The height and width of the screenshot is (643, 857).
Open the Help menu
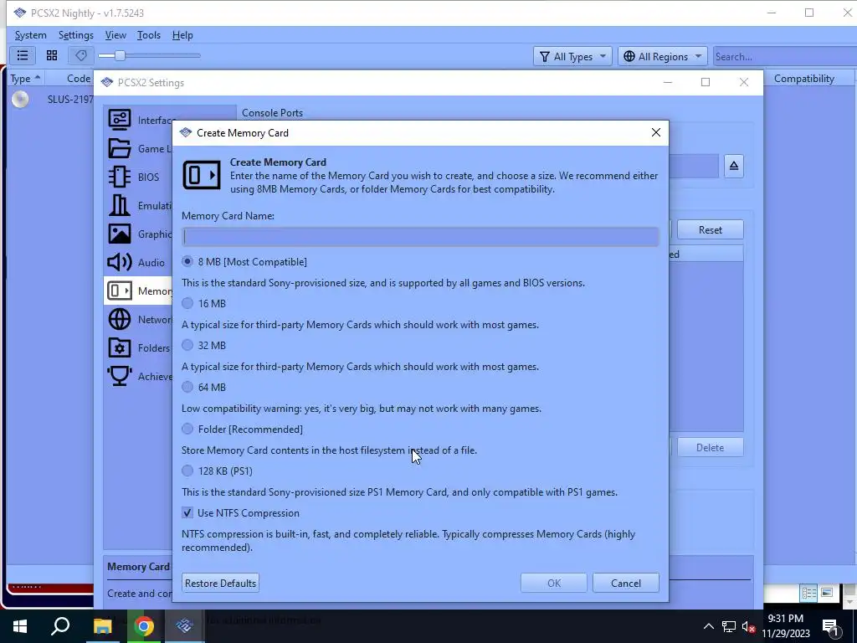[x=182, y=35]
